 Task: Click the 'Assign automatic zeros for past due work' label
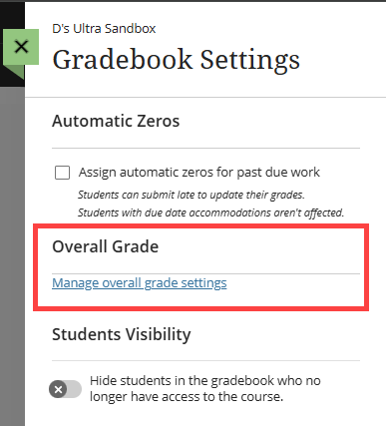point(199,173)
